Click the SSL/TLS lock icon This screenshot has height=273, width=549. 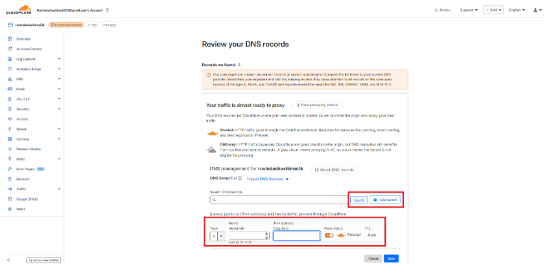(10, 98)
